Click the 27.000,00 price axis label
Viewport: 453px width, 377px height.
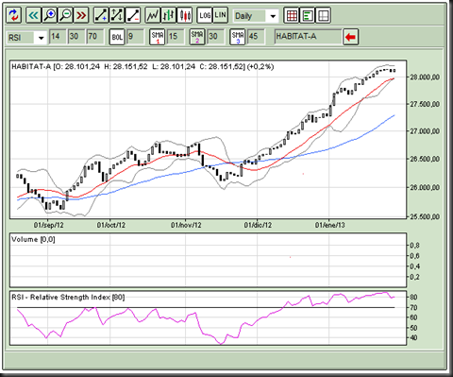tap(425, 131)
